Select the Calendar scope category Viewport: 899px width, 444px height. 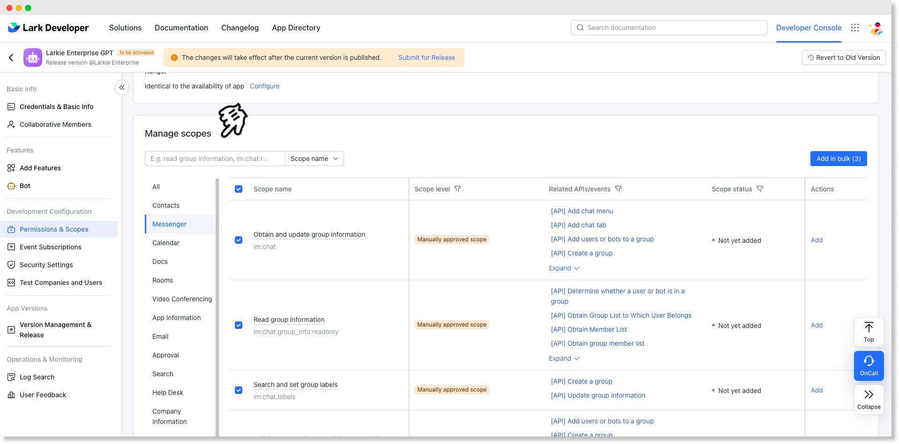pos(166,243)
